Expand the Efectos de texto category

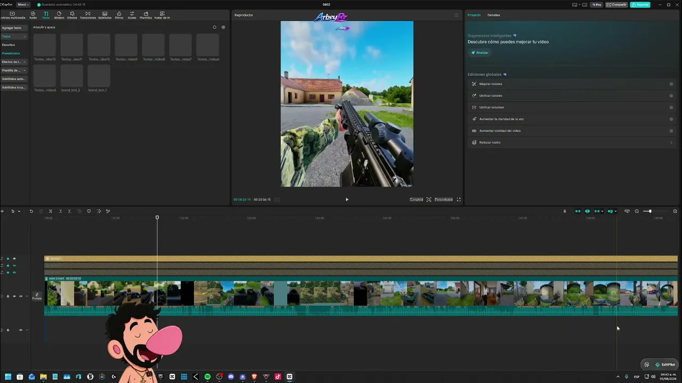tap(24, 62)
